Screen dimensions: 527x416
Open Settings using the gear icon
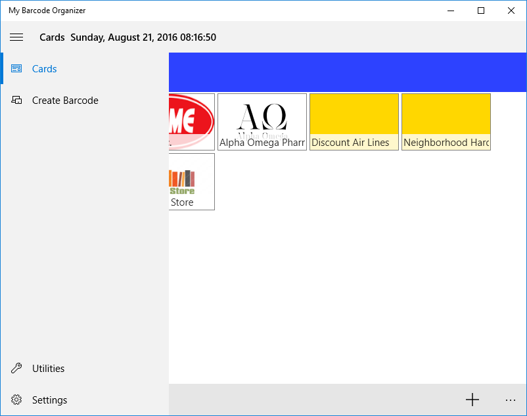click(16, 400)
